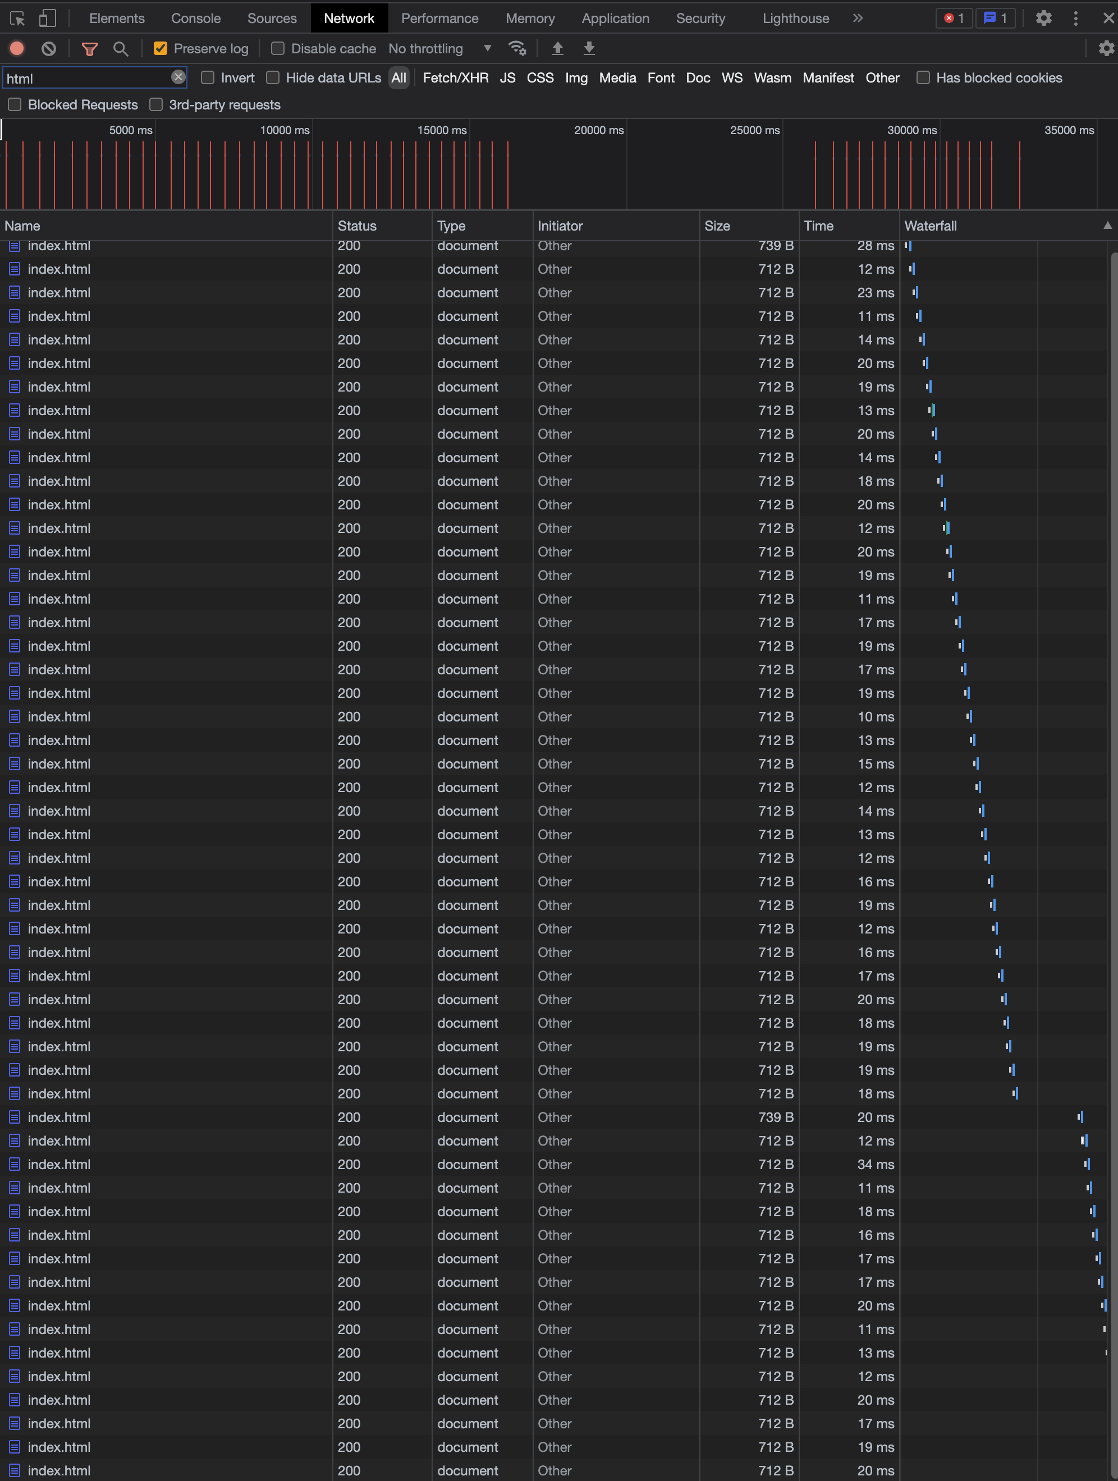This screenshot has height=1481, width=1118.
Task: Filter requests by Fetch/XHR type
Action: pyautogui.click(x=456, y=77)
